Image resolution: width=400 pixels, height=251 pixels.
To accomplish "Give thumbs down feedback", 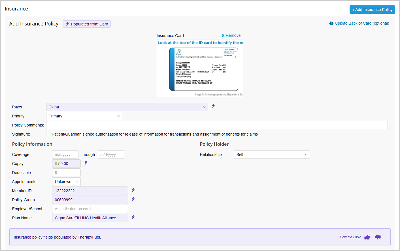I will 378,237.
